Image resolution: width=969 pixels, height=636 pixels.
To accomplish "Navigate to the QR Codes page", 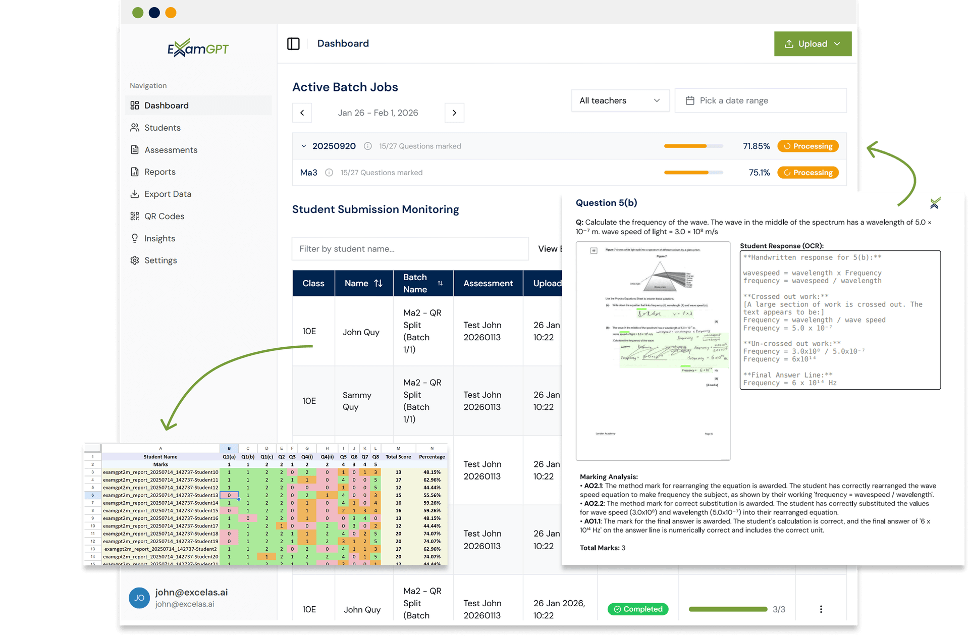I will (164, 216).
